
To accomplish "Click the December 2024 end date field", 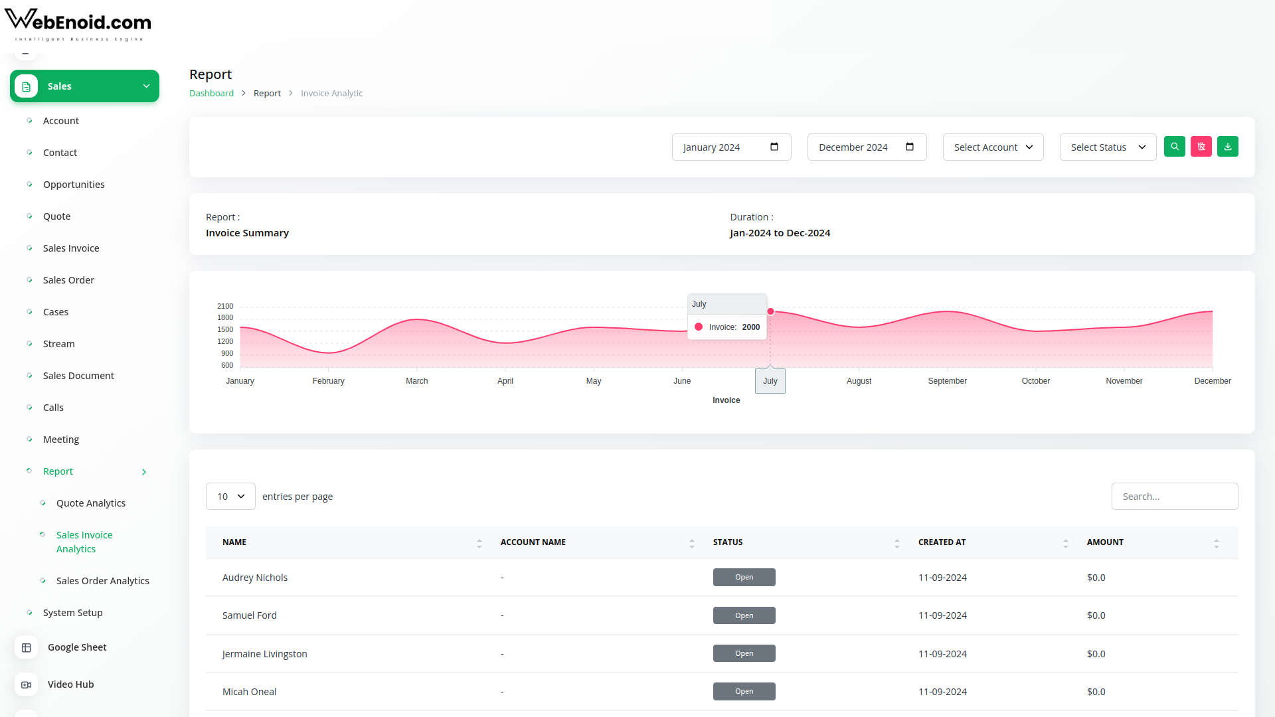I will (x=867, y=147).
